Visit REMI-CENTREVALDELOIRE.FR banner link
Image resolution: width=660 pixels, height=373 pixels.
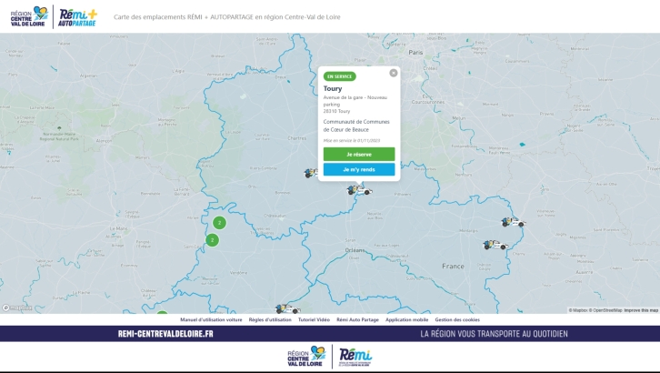tap(165, 334)
